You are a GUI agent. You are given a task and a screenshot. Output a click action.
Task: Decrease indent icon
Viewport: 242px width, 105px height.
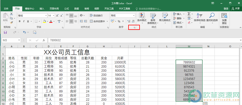click(81, 21)
